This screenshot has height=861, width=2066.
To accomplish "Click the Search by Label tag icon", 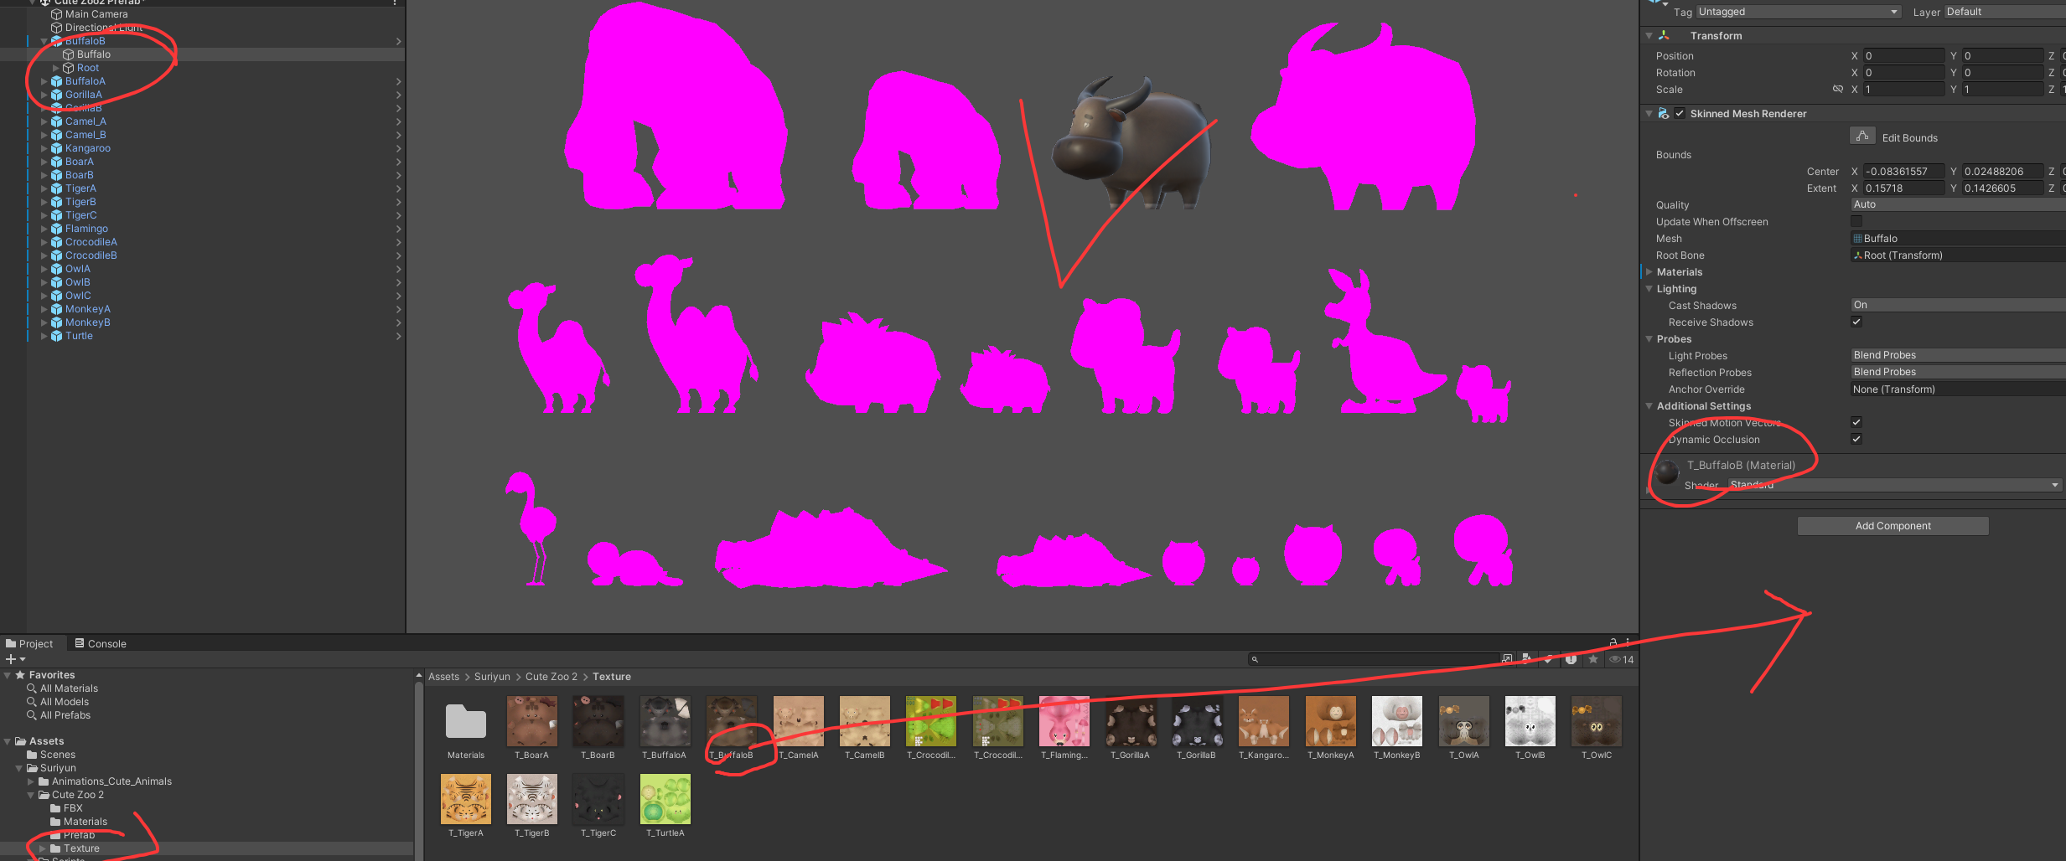I will (x=1549, y=659).
